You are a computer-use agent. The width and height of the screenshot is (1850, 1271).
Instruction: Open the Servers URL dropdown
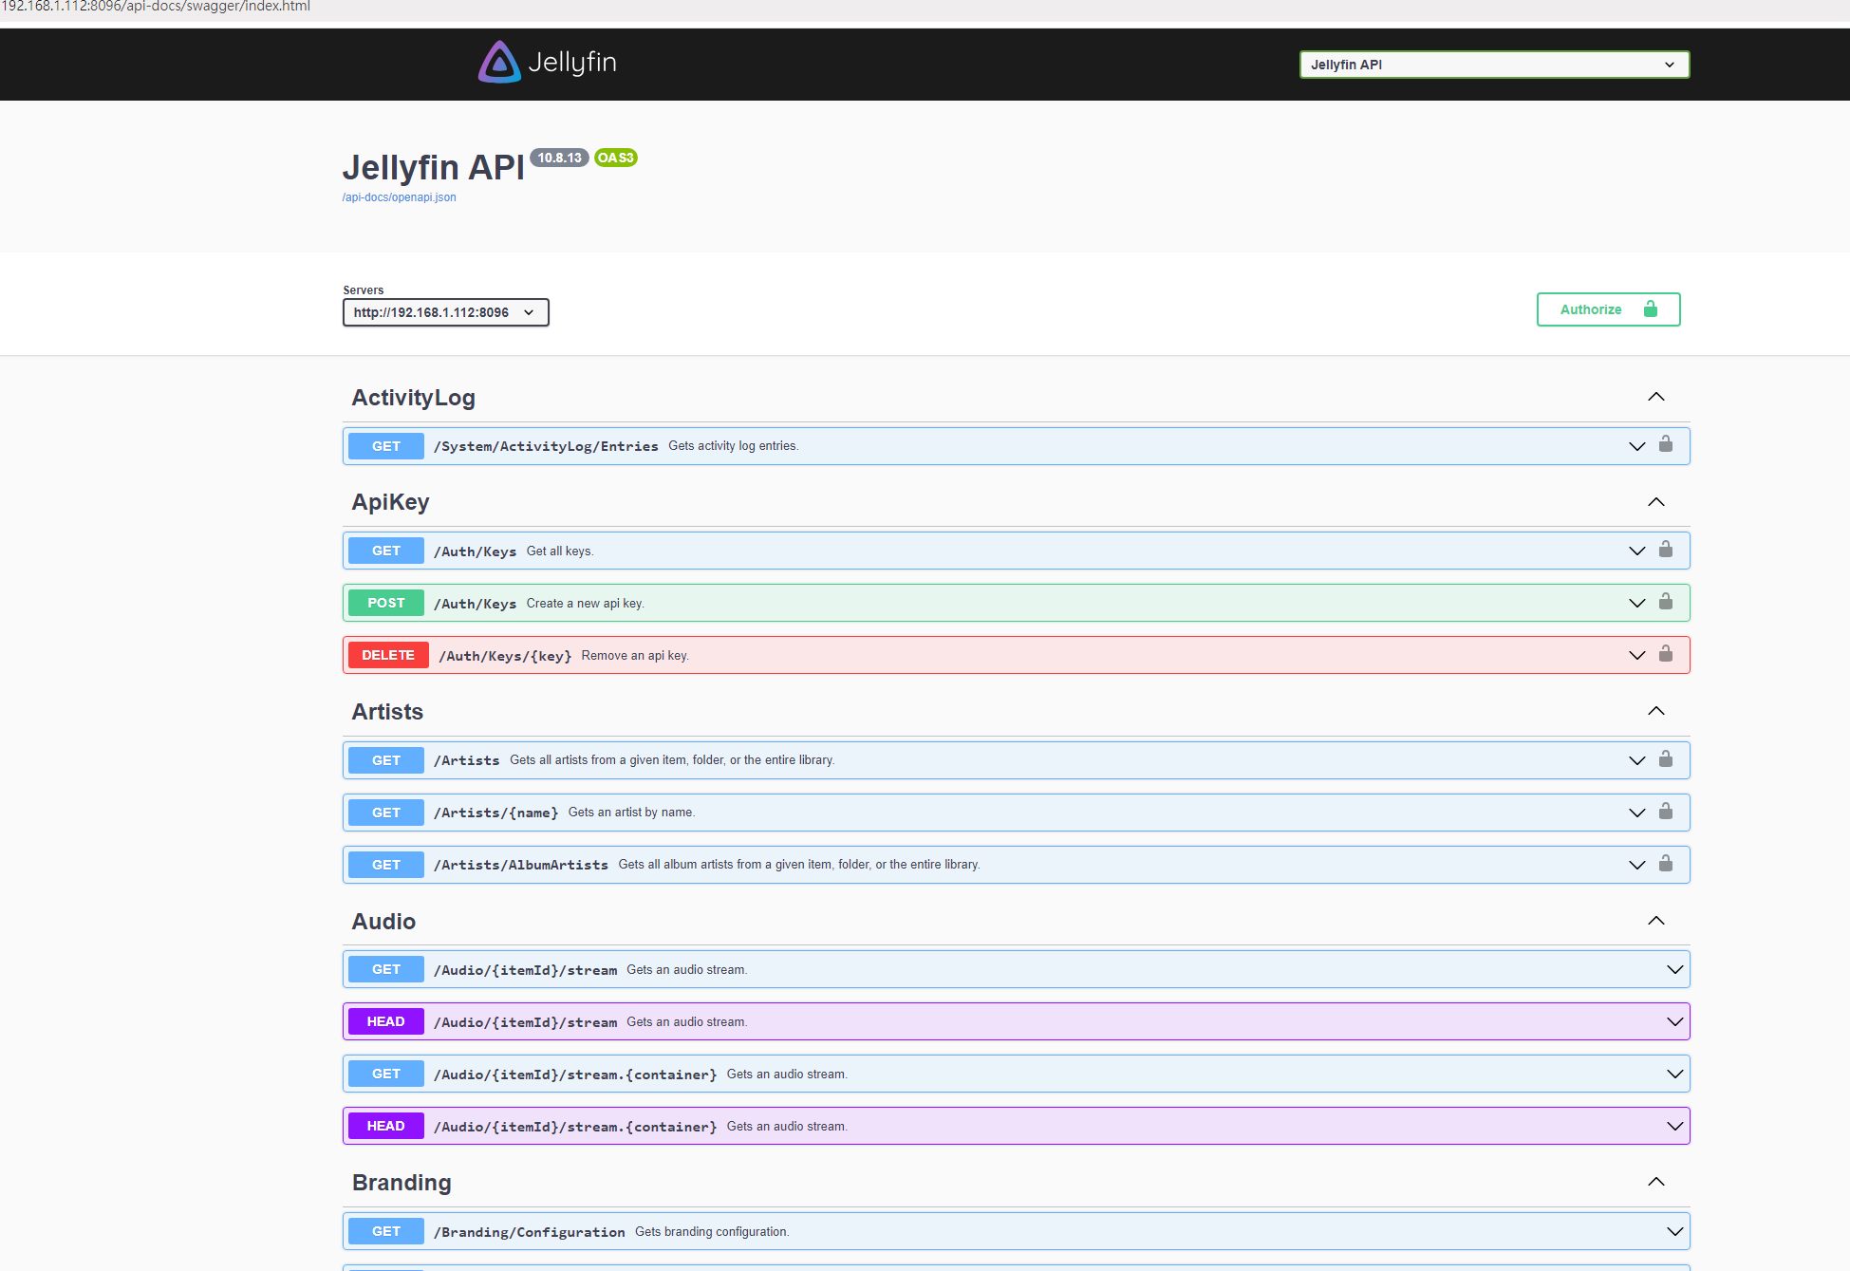point(445,312)
